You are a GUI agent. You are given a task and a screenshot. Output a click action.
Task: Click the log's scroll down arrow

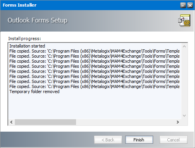(184, 115)
